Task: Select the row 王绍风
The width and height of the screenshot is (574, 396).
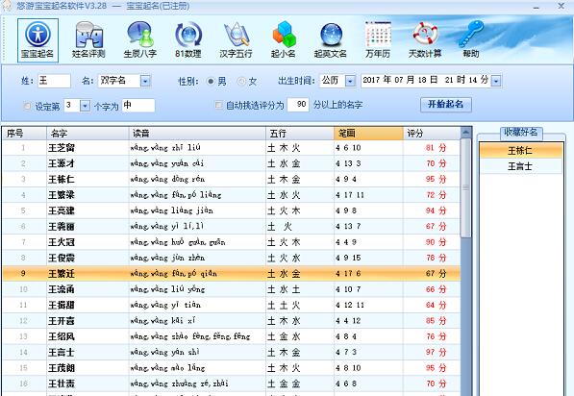Action: pyautogui.click(x=232, y=336)
